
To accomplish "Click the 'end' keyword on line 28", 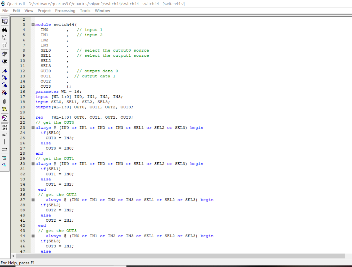I will pos(39,153).
